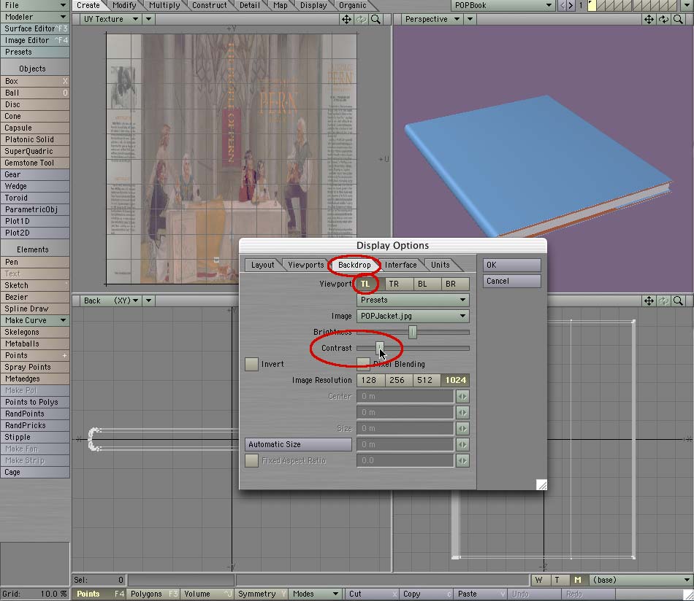Screen dimensions: 694x601
Task: Open the (base) map dropdown
Action: click(641, 580)
